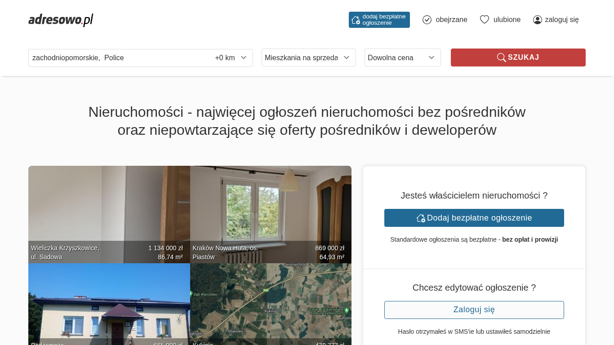Viewport: 614px width, 345px height.
Task: Click the adresowo.pl logo
Action: point(61,20)
